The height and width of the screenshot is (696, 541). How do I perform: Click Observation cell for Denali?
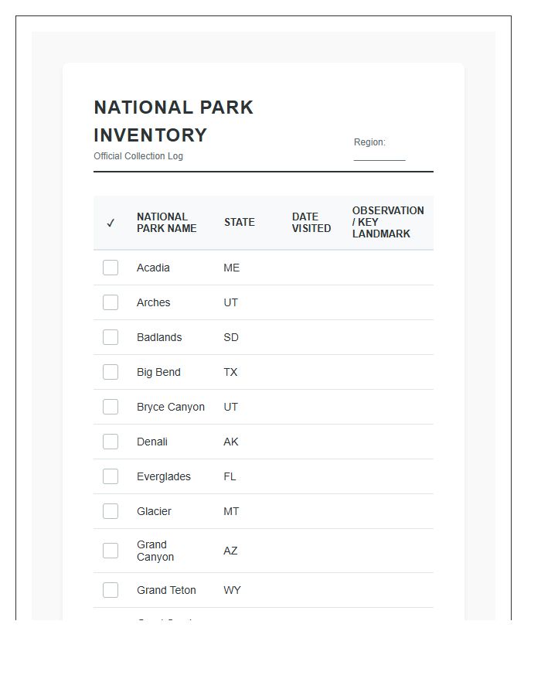(x=390, y=442)
